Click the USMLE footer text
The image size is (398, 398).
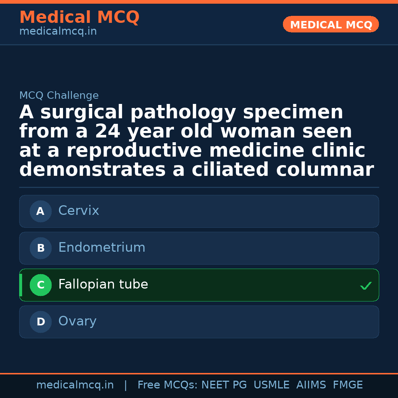pyautogui.click(x=271, y=385)
